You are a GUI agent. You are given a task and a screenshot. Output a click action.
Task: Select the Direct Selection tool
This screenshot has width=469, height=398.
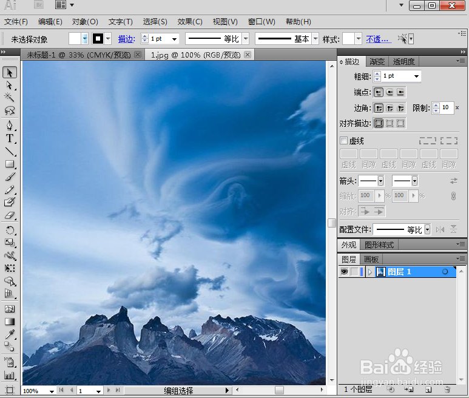[10, 86]
